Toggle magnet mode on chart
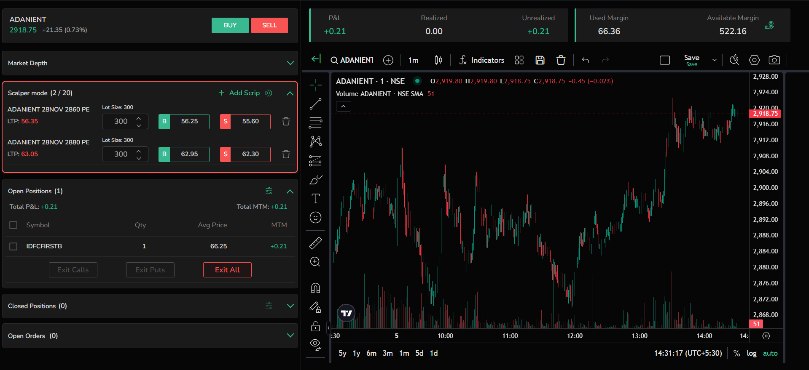This screenshot has width=809, height=370. 315,288
